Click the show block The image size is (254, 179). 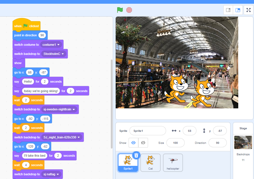pyautogui.click(x=19, y=63)
